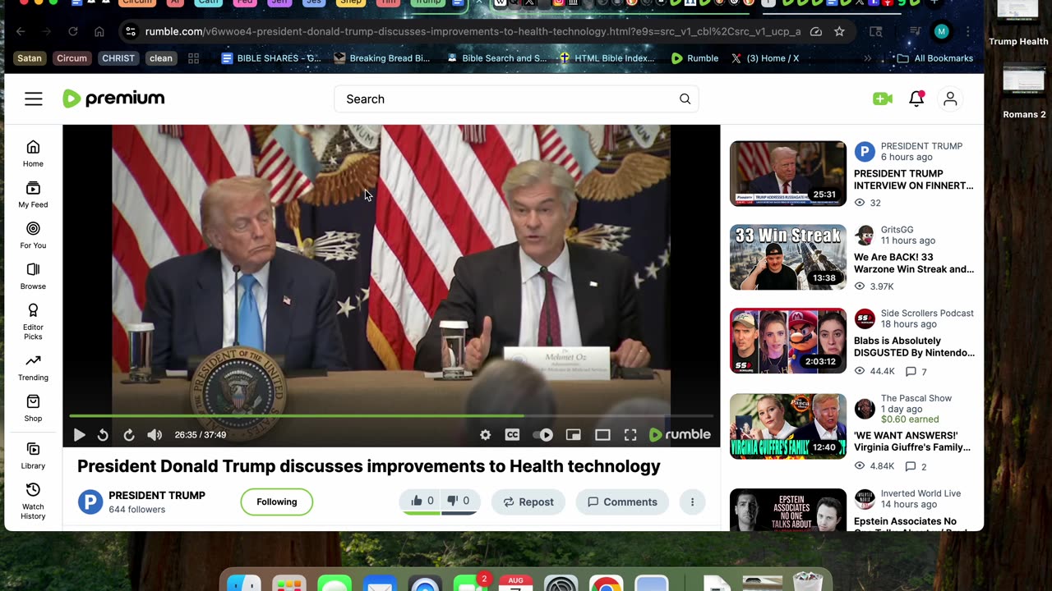Like the video with thumbs up
Viewport: 1052px width, 591px height.
[422, 501]
